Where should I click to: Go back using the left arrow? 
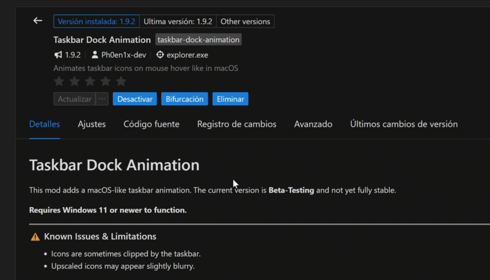[38, 21]
